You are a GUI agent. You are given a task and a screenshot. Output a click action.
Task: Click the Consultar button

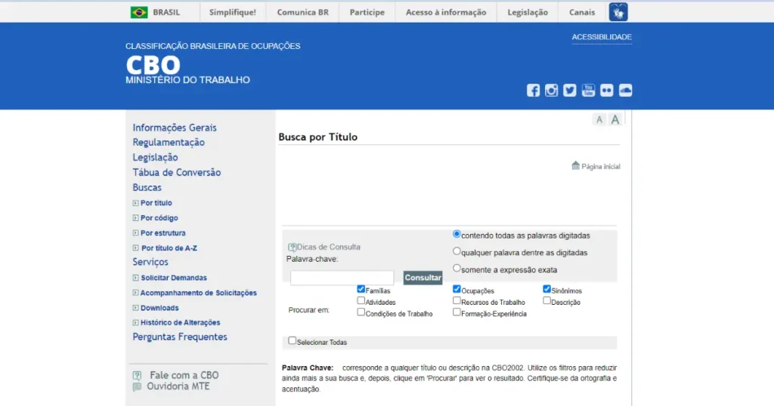coord(423,278)
